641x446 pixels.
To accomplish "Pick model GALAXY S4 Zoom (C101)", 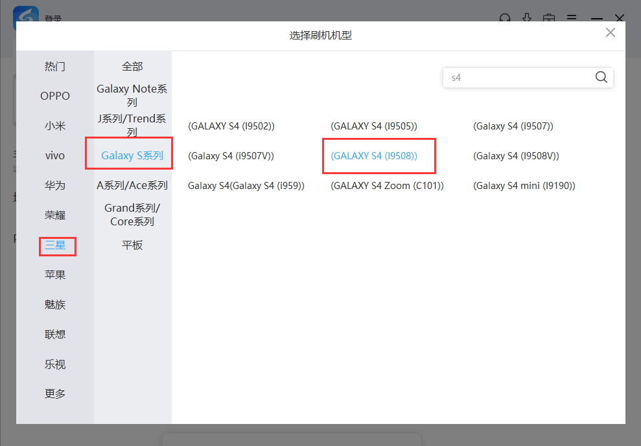I will (x=387, y=186).
